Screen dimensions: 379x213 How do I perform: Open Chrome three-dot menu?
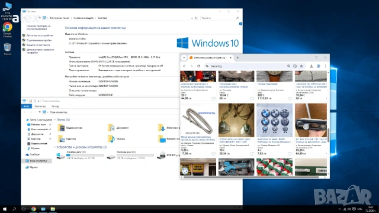pos(325,66)
